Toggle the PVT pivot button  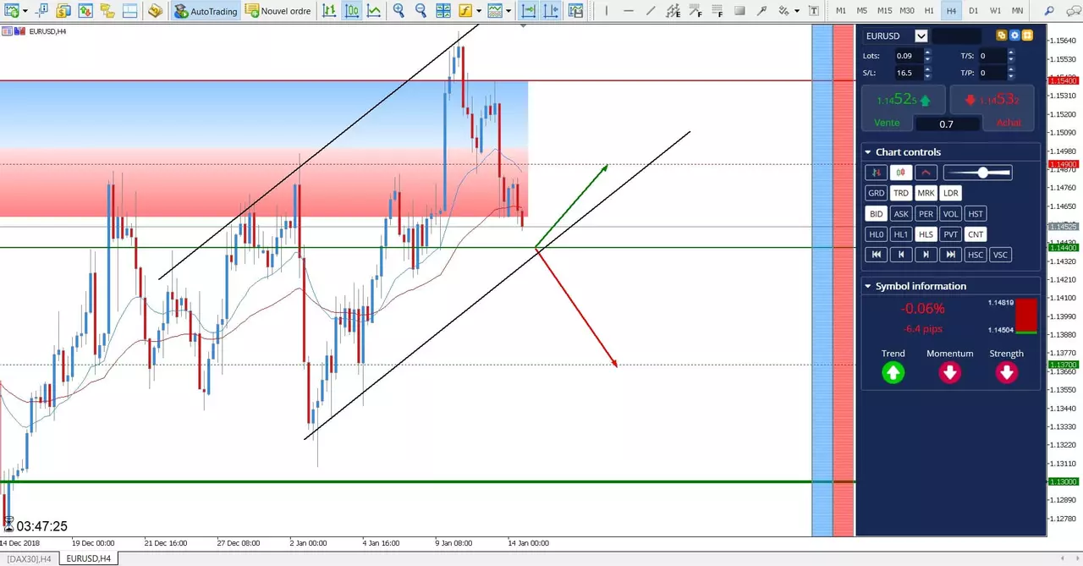[950, 234]
